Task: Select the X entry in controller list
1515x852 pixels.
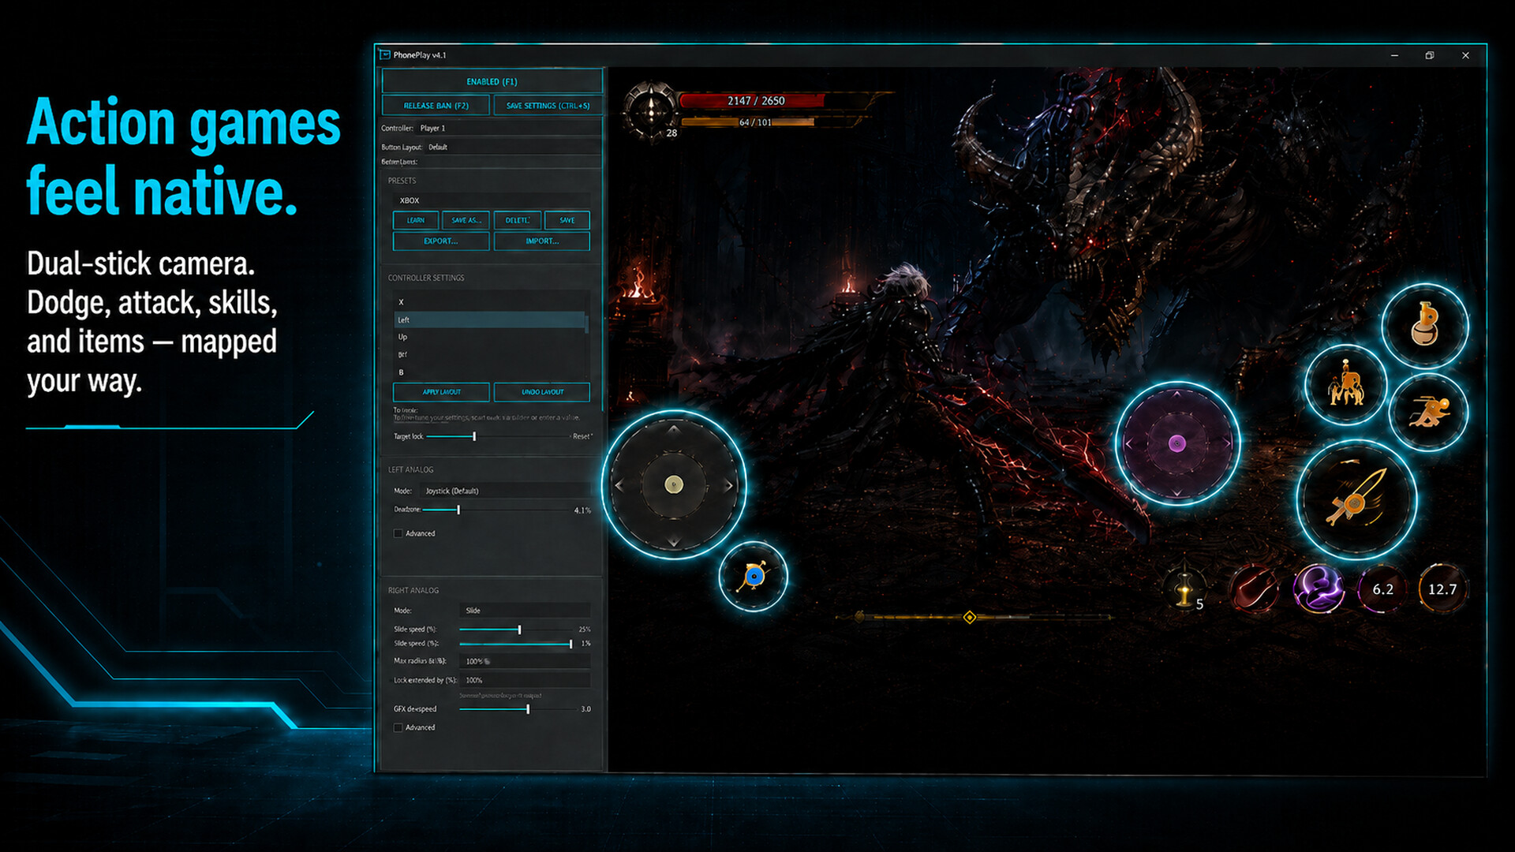Action: pyautogui.click(x=489, y=302)
